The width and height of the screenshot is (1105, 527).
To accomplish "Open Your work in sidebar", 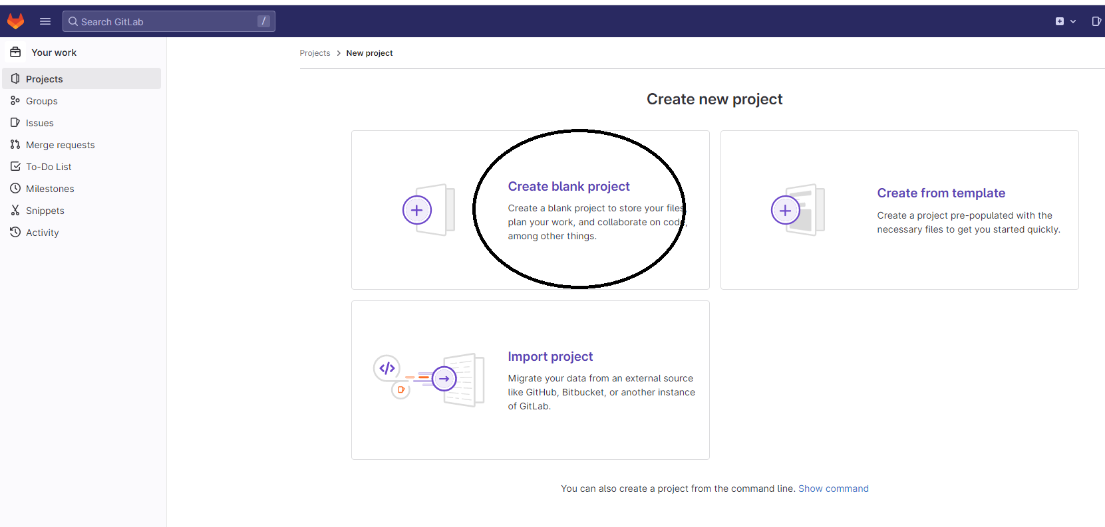I will (x=54, y=53).
